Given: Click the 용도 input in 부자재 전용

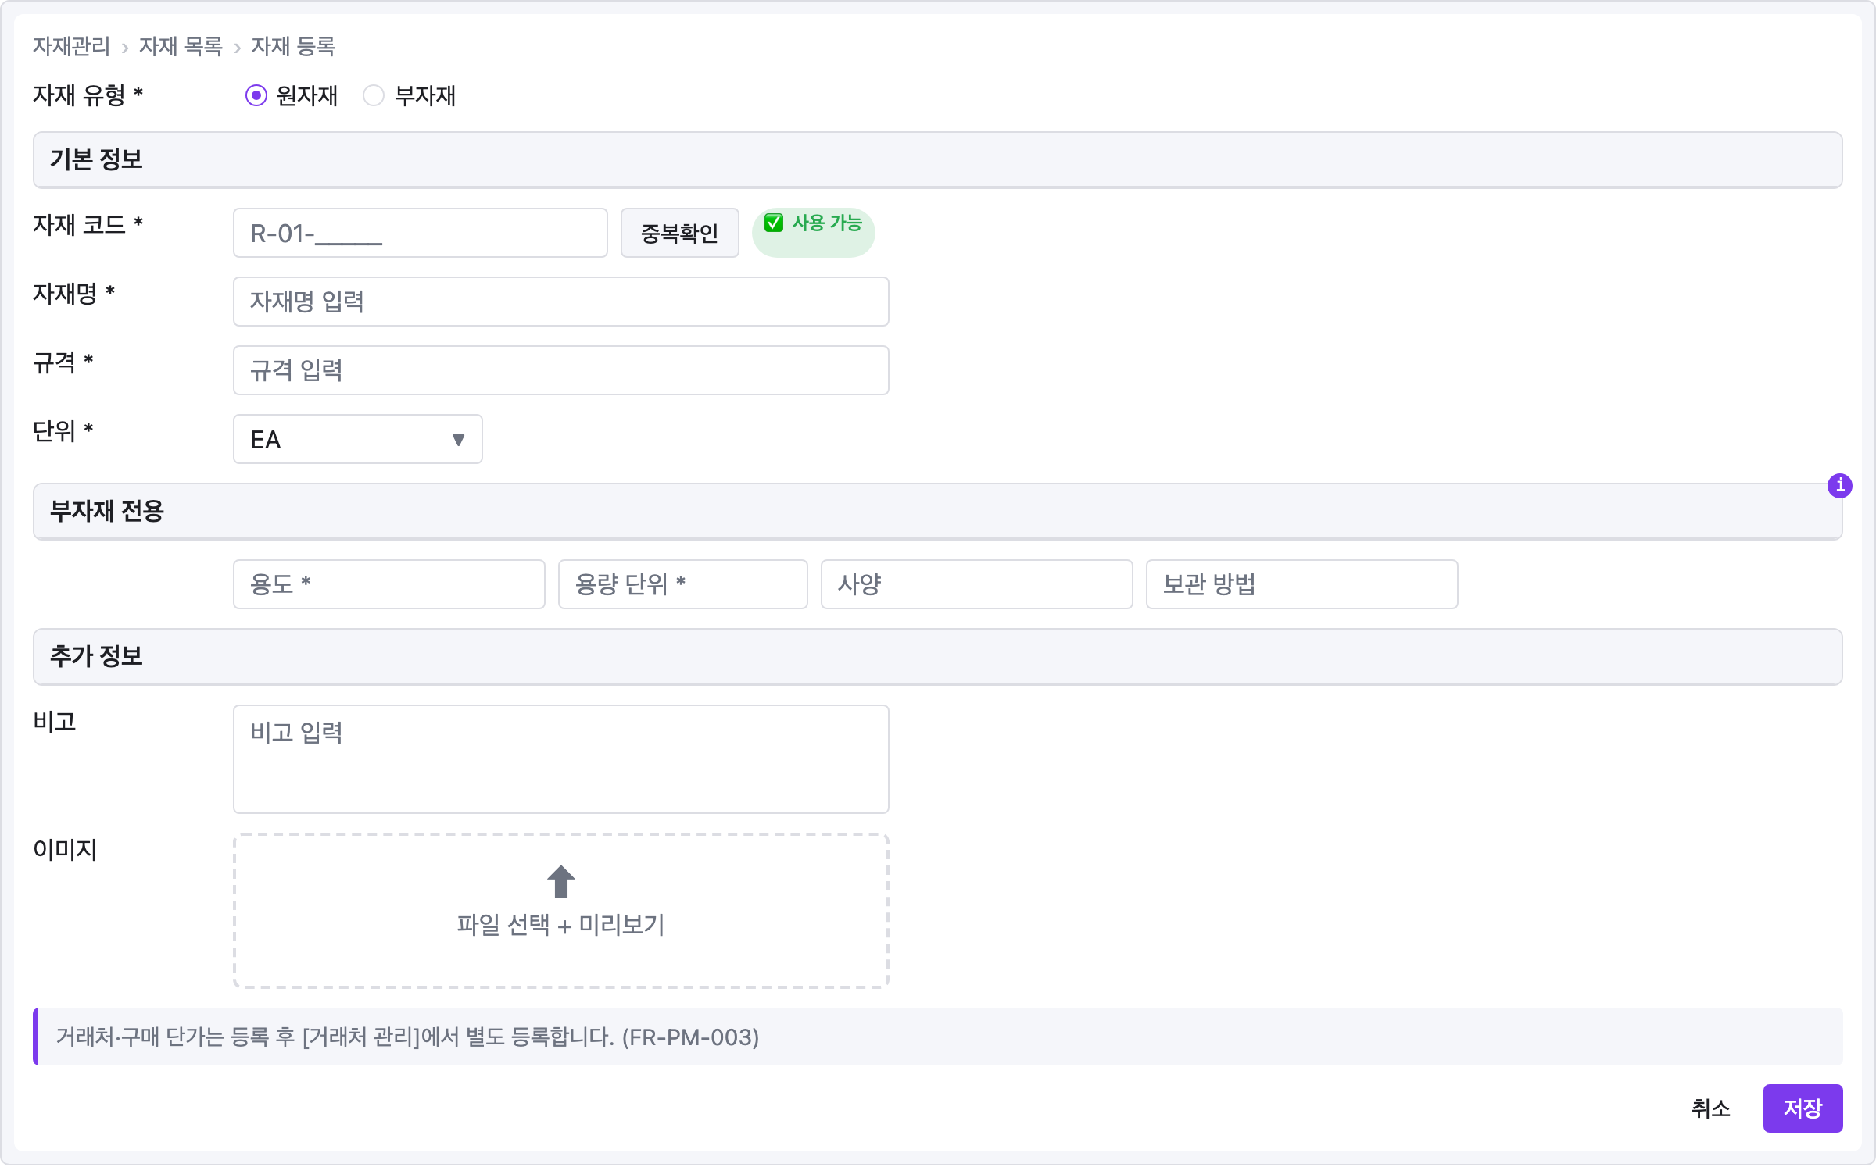Looking at the screenshot, I should (388, 584).
